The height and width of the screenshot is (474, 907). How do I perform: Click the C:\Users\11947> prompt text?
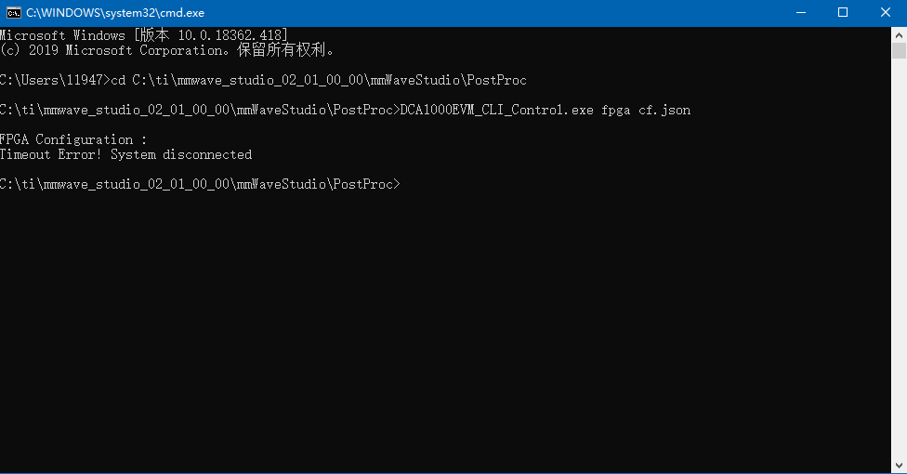(56, 81)
